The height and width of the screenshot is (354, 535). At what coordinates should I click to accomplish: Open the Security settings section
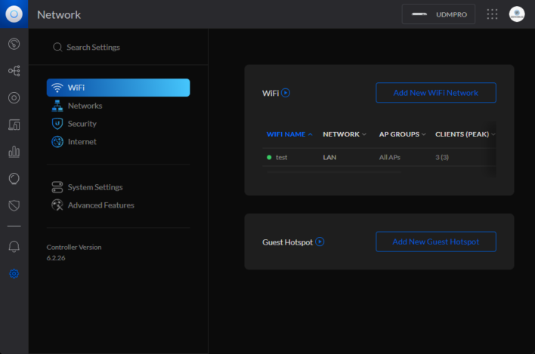pyautogui.click(x=82, y=124)
